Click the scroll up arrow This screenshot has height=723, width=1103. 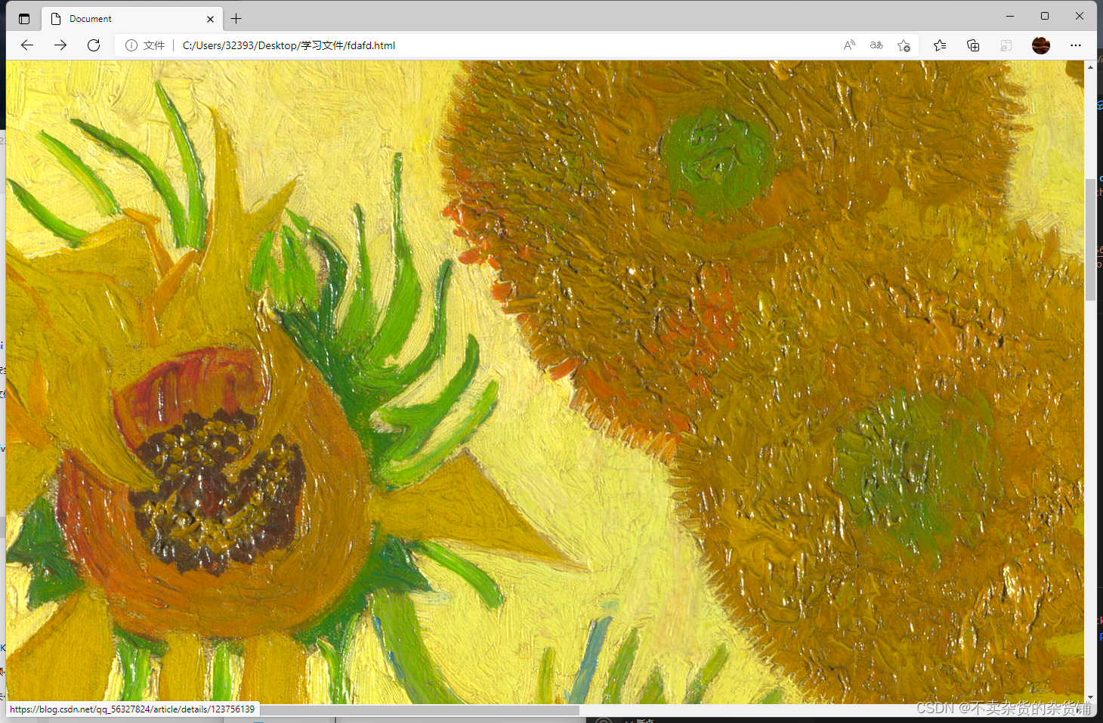point(1090,67)
